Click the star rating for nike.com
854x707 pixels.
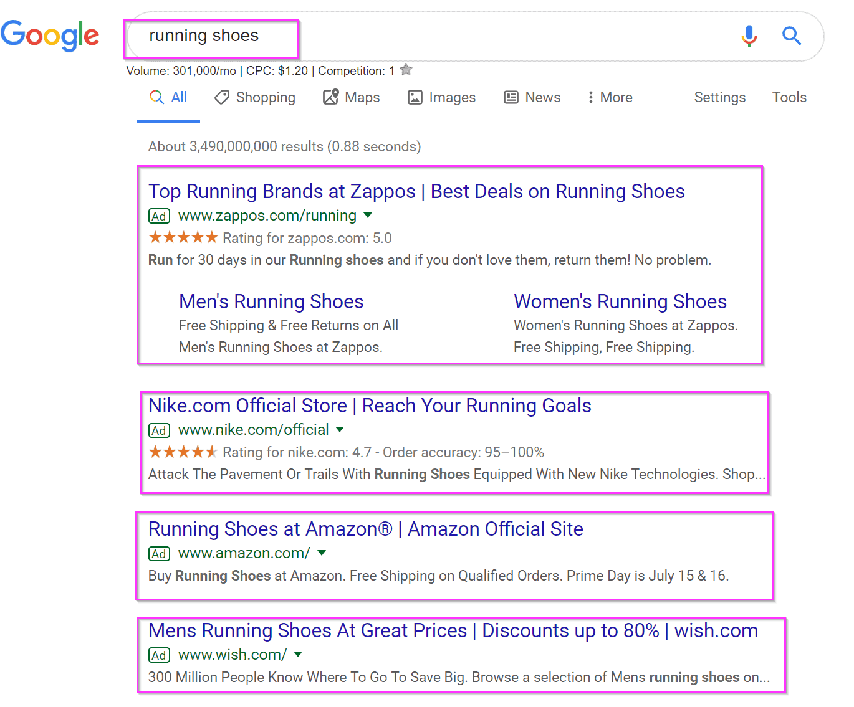pos(183,452)
